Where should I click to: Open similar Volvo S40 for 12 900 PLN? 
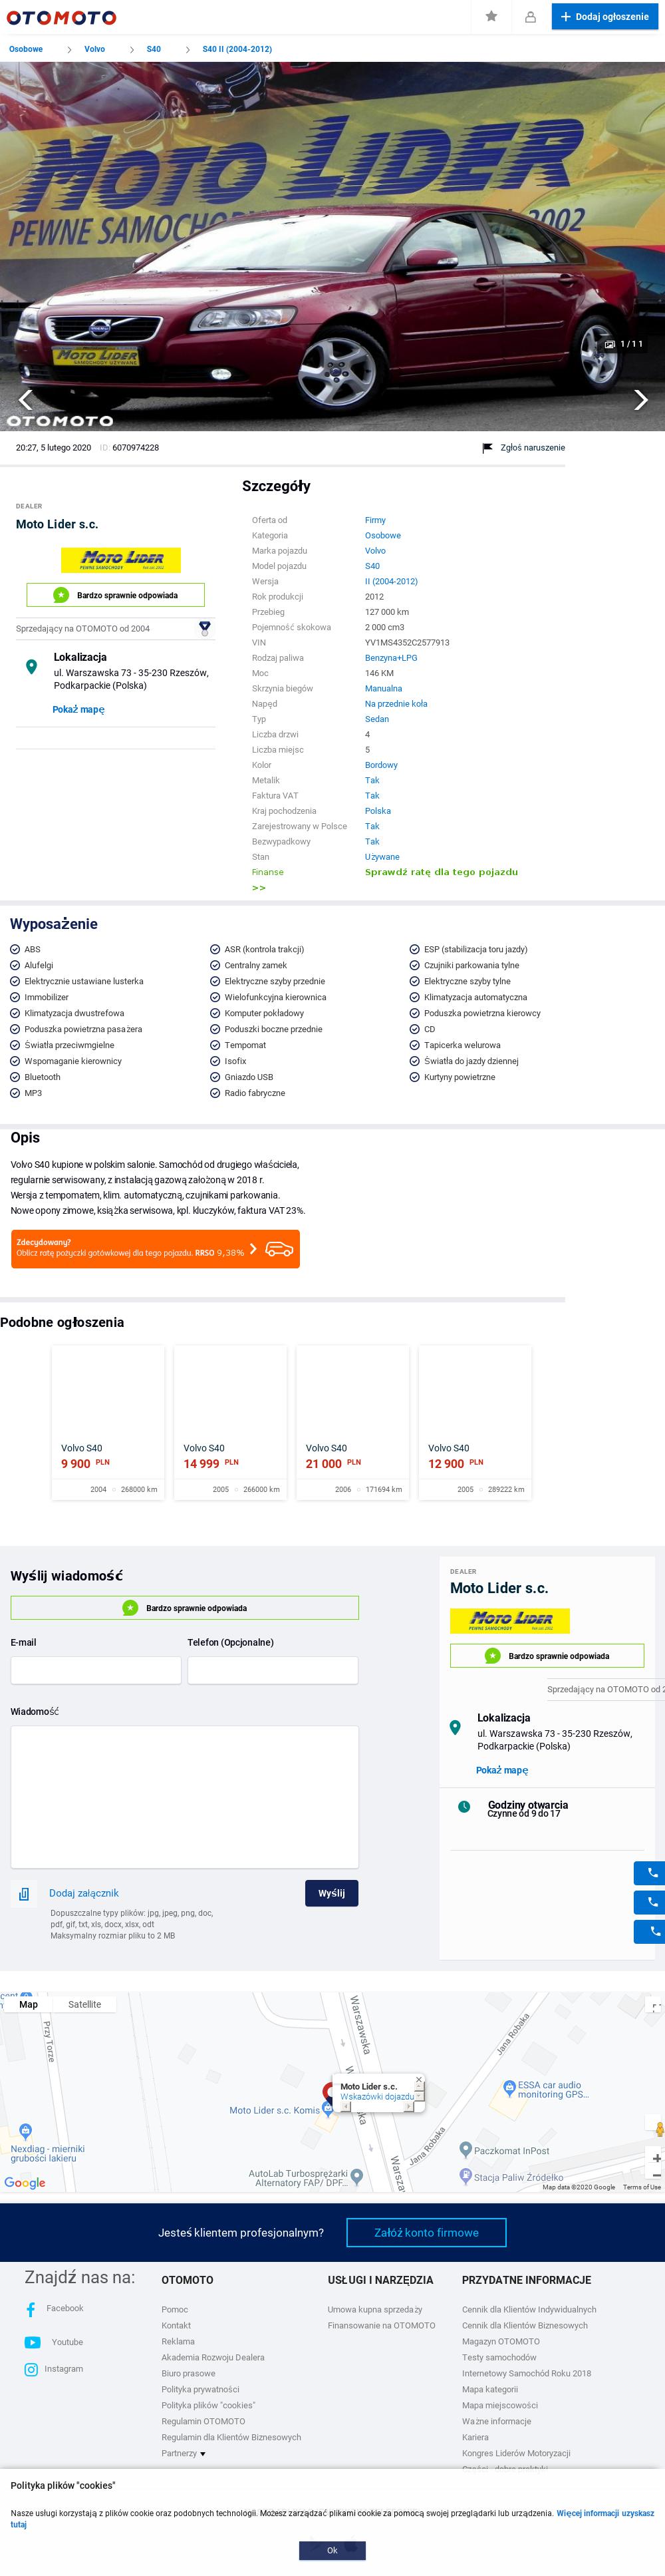tap(475, 1422)
